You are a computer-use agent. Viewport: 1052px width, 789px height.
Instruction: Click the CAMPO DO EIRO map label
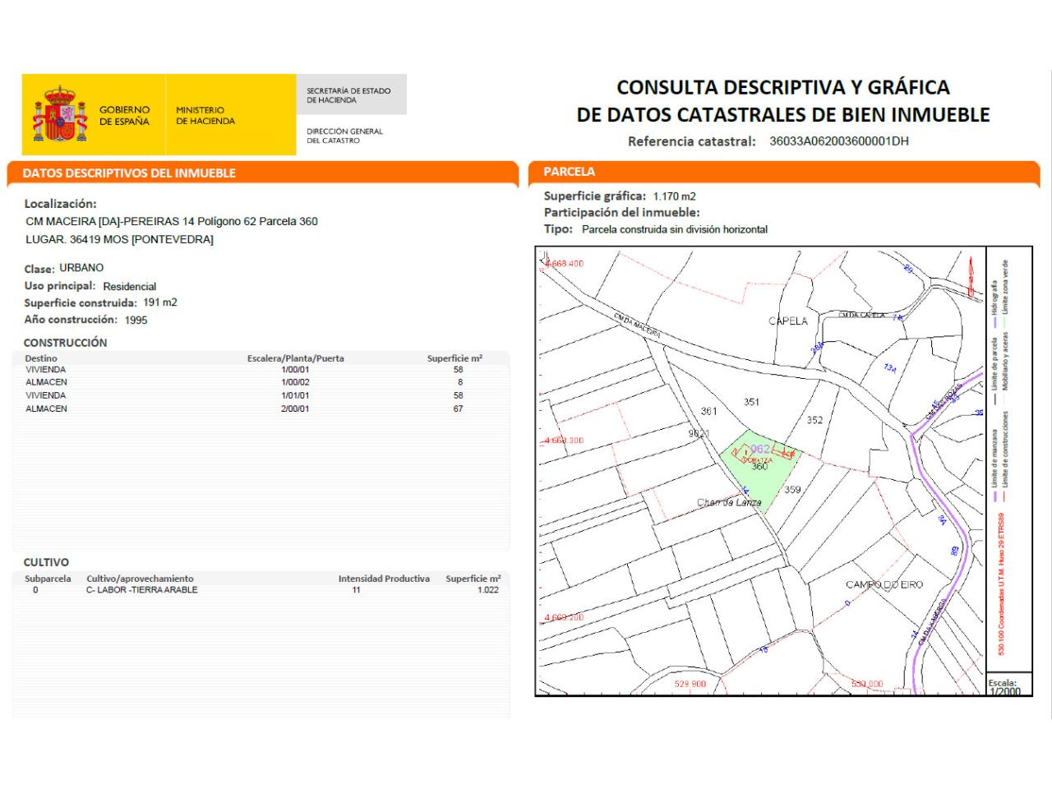pos(884,585)
